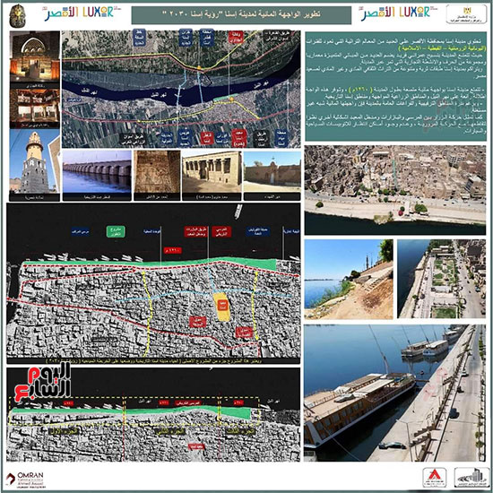Image resolution: width=493 pixels, height=493 pixels.
Task: Click the 'الجزء الثالث' segment label
Action: [240, 431]
